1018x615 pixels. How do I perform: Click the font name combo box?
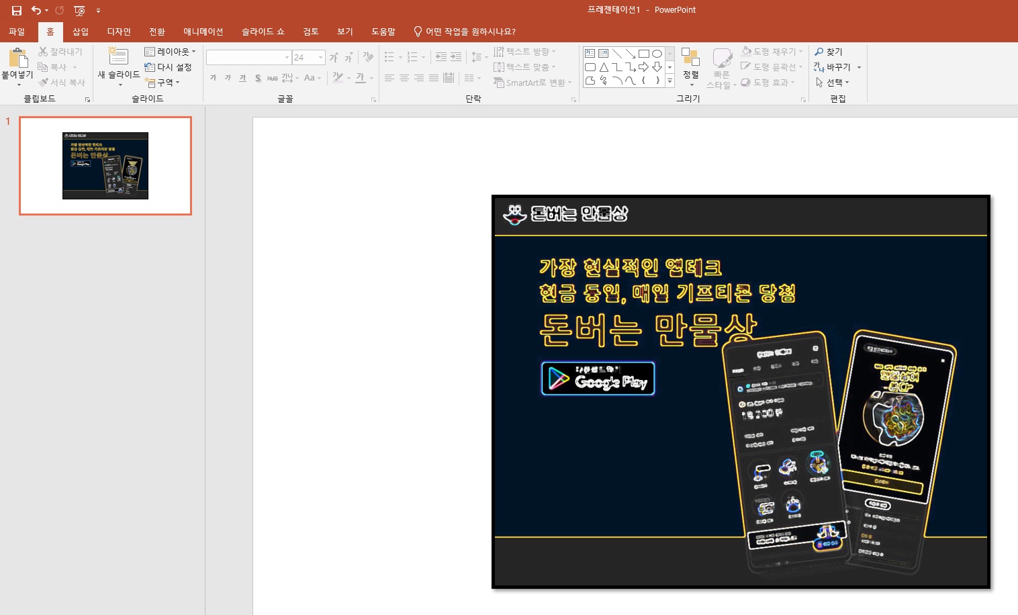(x=248, y=58)
